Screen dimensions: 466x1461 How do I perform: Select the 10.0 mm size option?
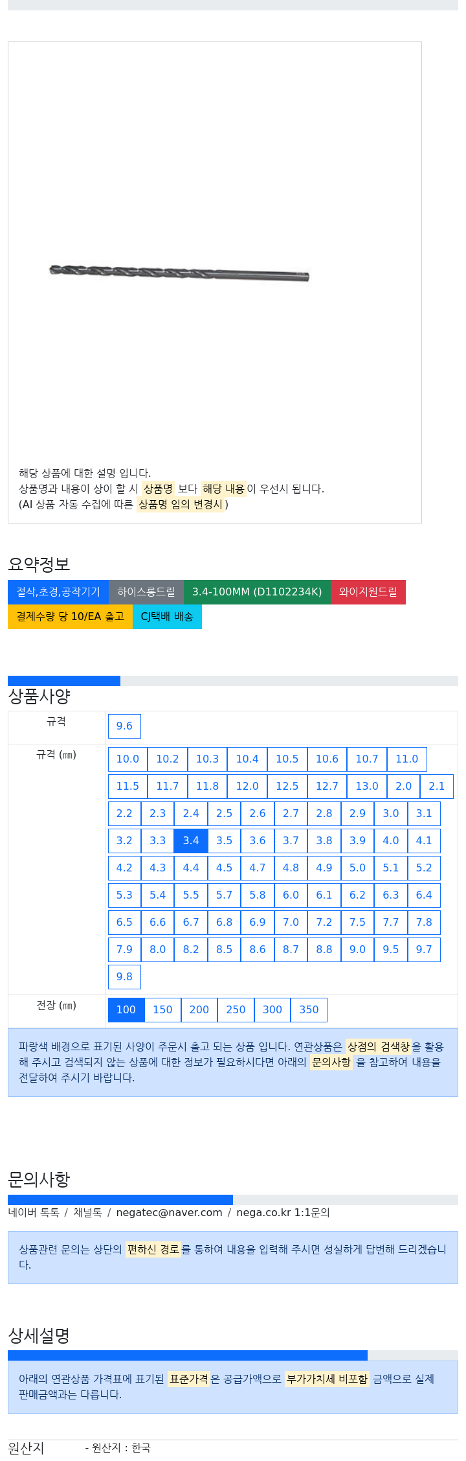(x=128, y=759)
